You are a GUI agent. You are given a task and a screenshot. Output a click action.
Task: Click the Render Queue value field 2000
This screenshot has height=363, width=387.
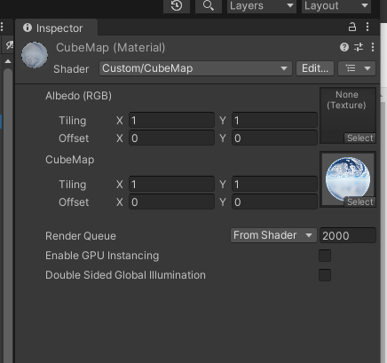point(348,235)
